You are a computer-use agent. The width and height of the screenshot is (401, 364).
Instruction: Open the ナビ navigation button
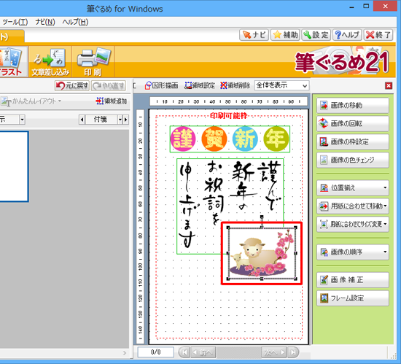point(254,35)
